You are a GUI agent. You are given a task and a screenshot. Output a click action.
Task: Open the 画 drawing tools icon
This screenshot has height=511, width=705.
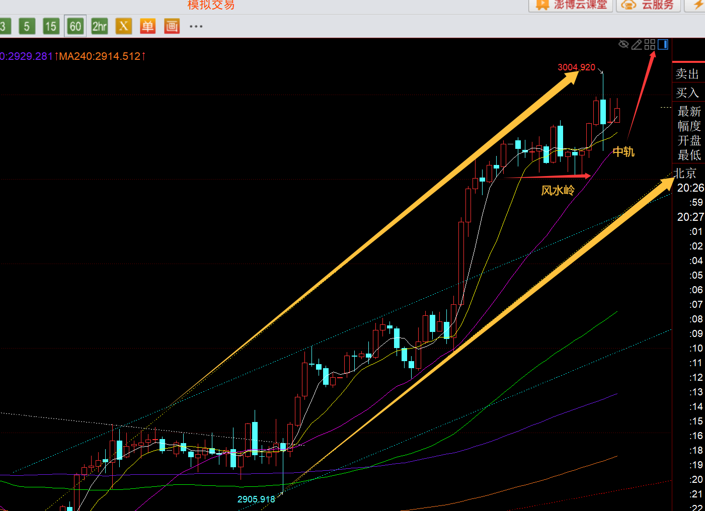click(172, 26)
